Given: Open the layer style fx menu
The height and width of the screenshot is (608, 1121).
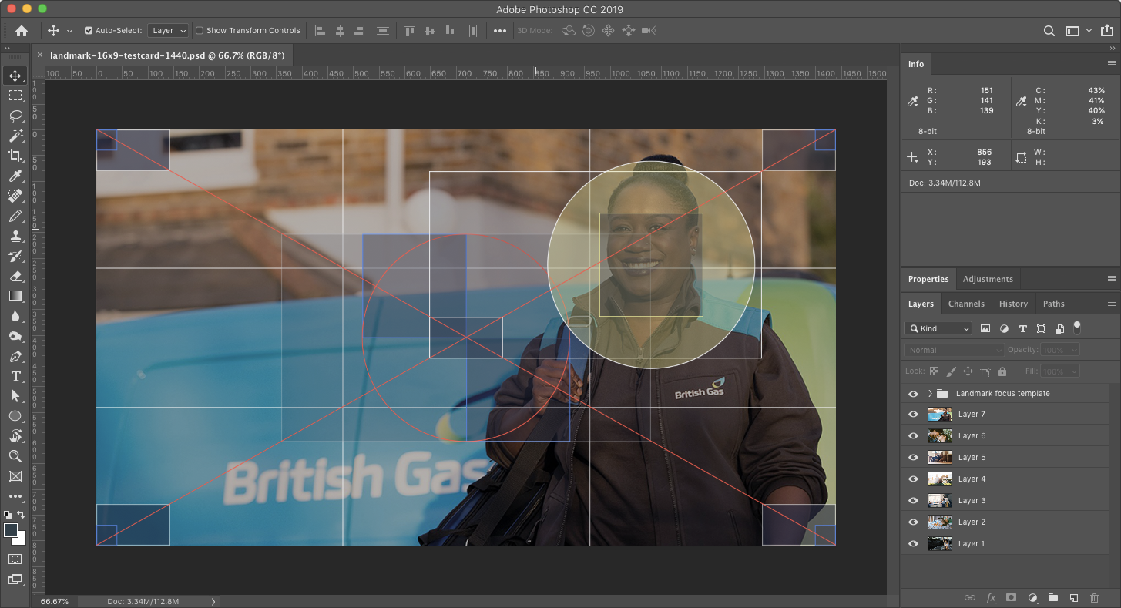Looking at the screenshot, I should 991,598.
